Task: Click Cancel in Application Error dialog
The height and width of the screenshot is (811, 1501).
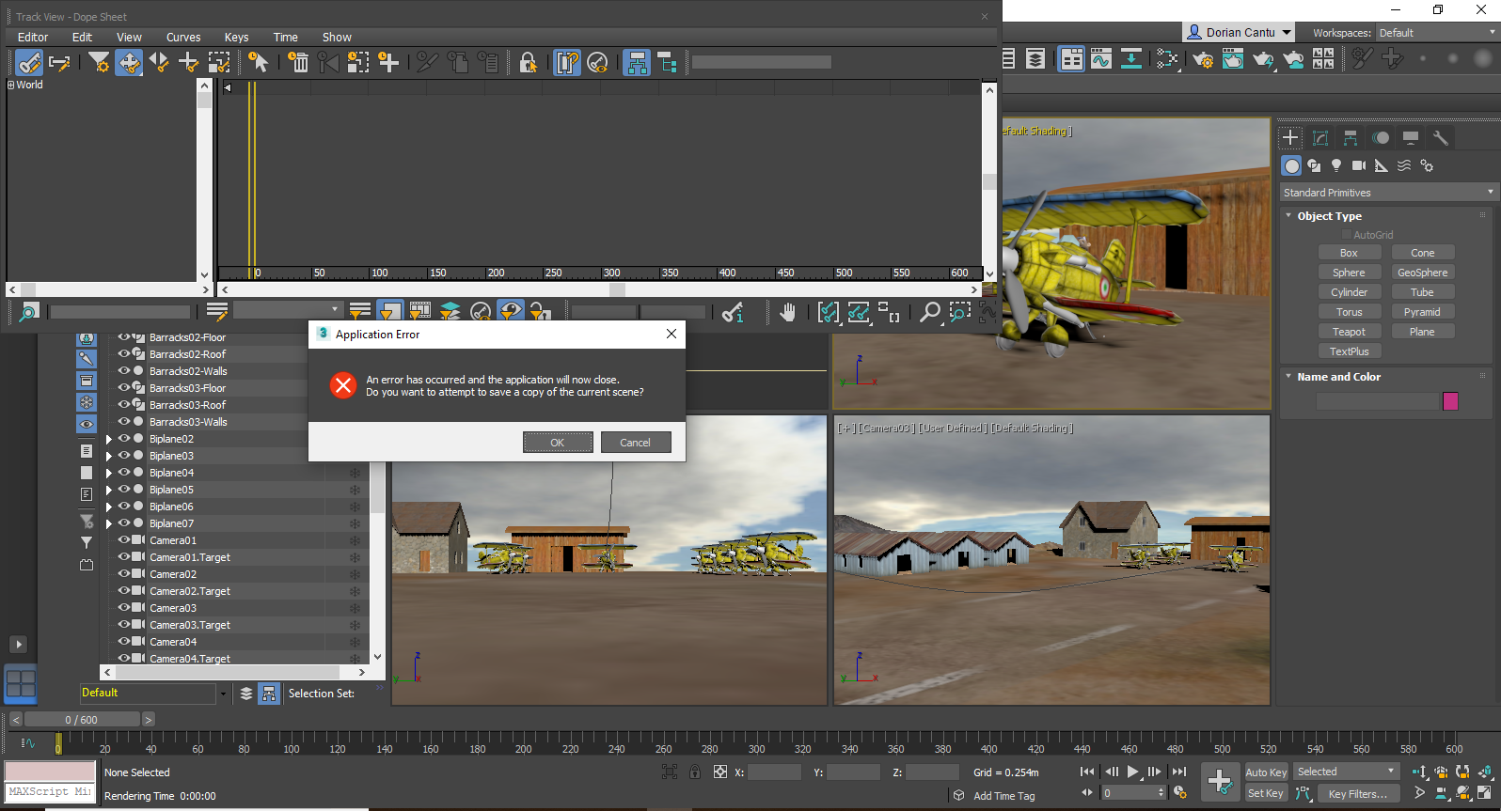Action: pos(635,443)
